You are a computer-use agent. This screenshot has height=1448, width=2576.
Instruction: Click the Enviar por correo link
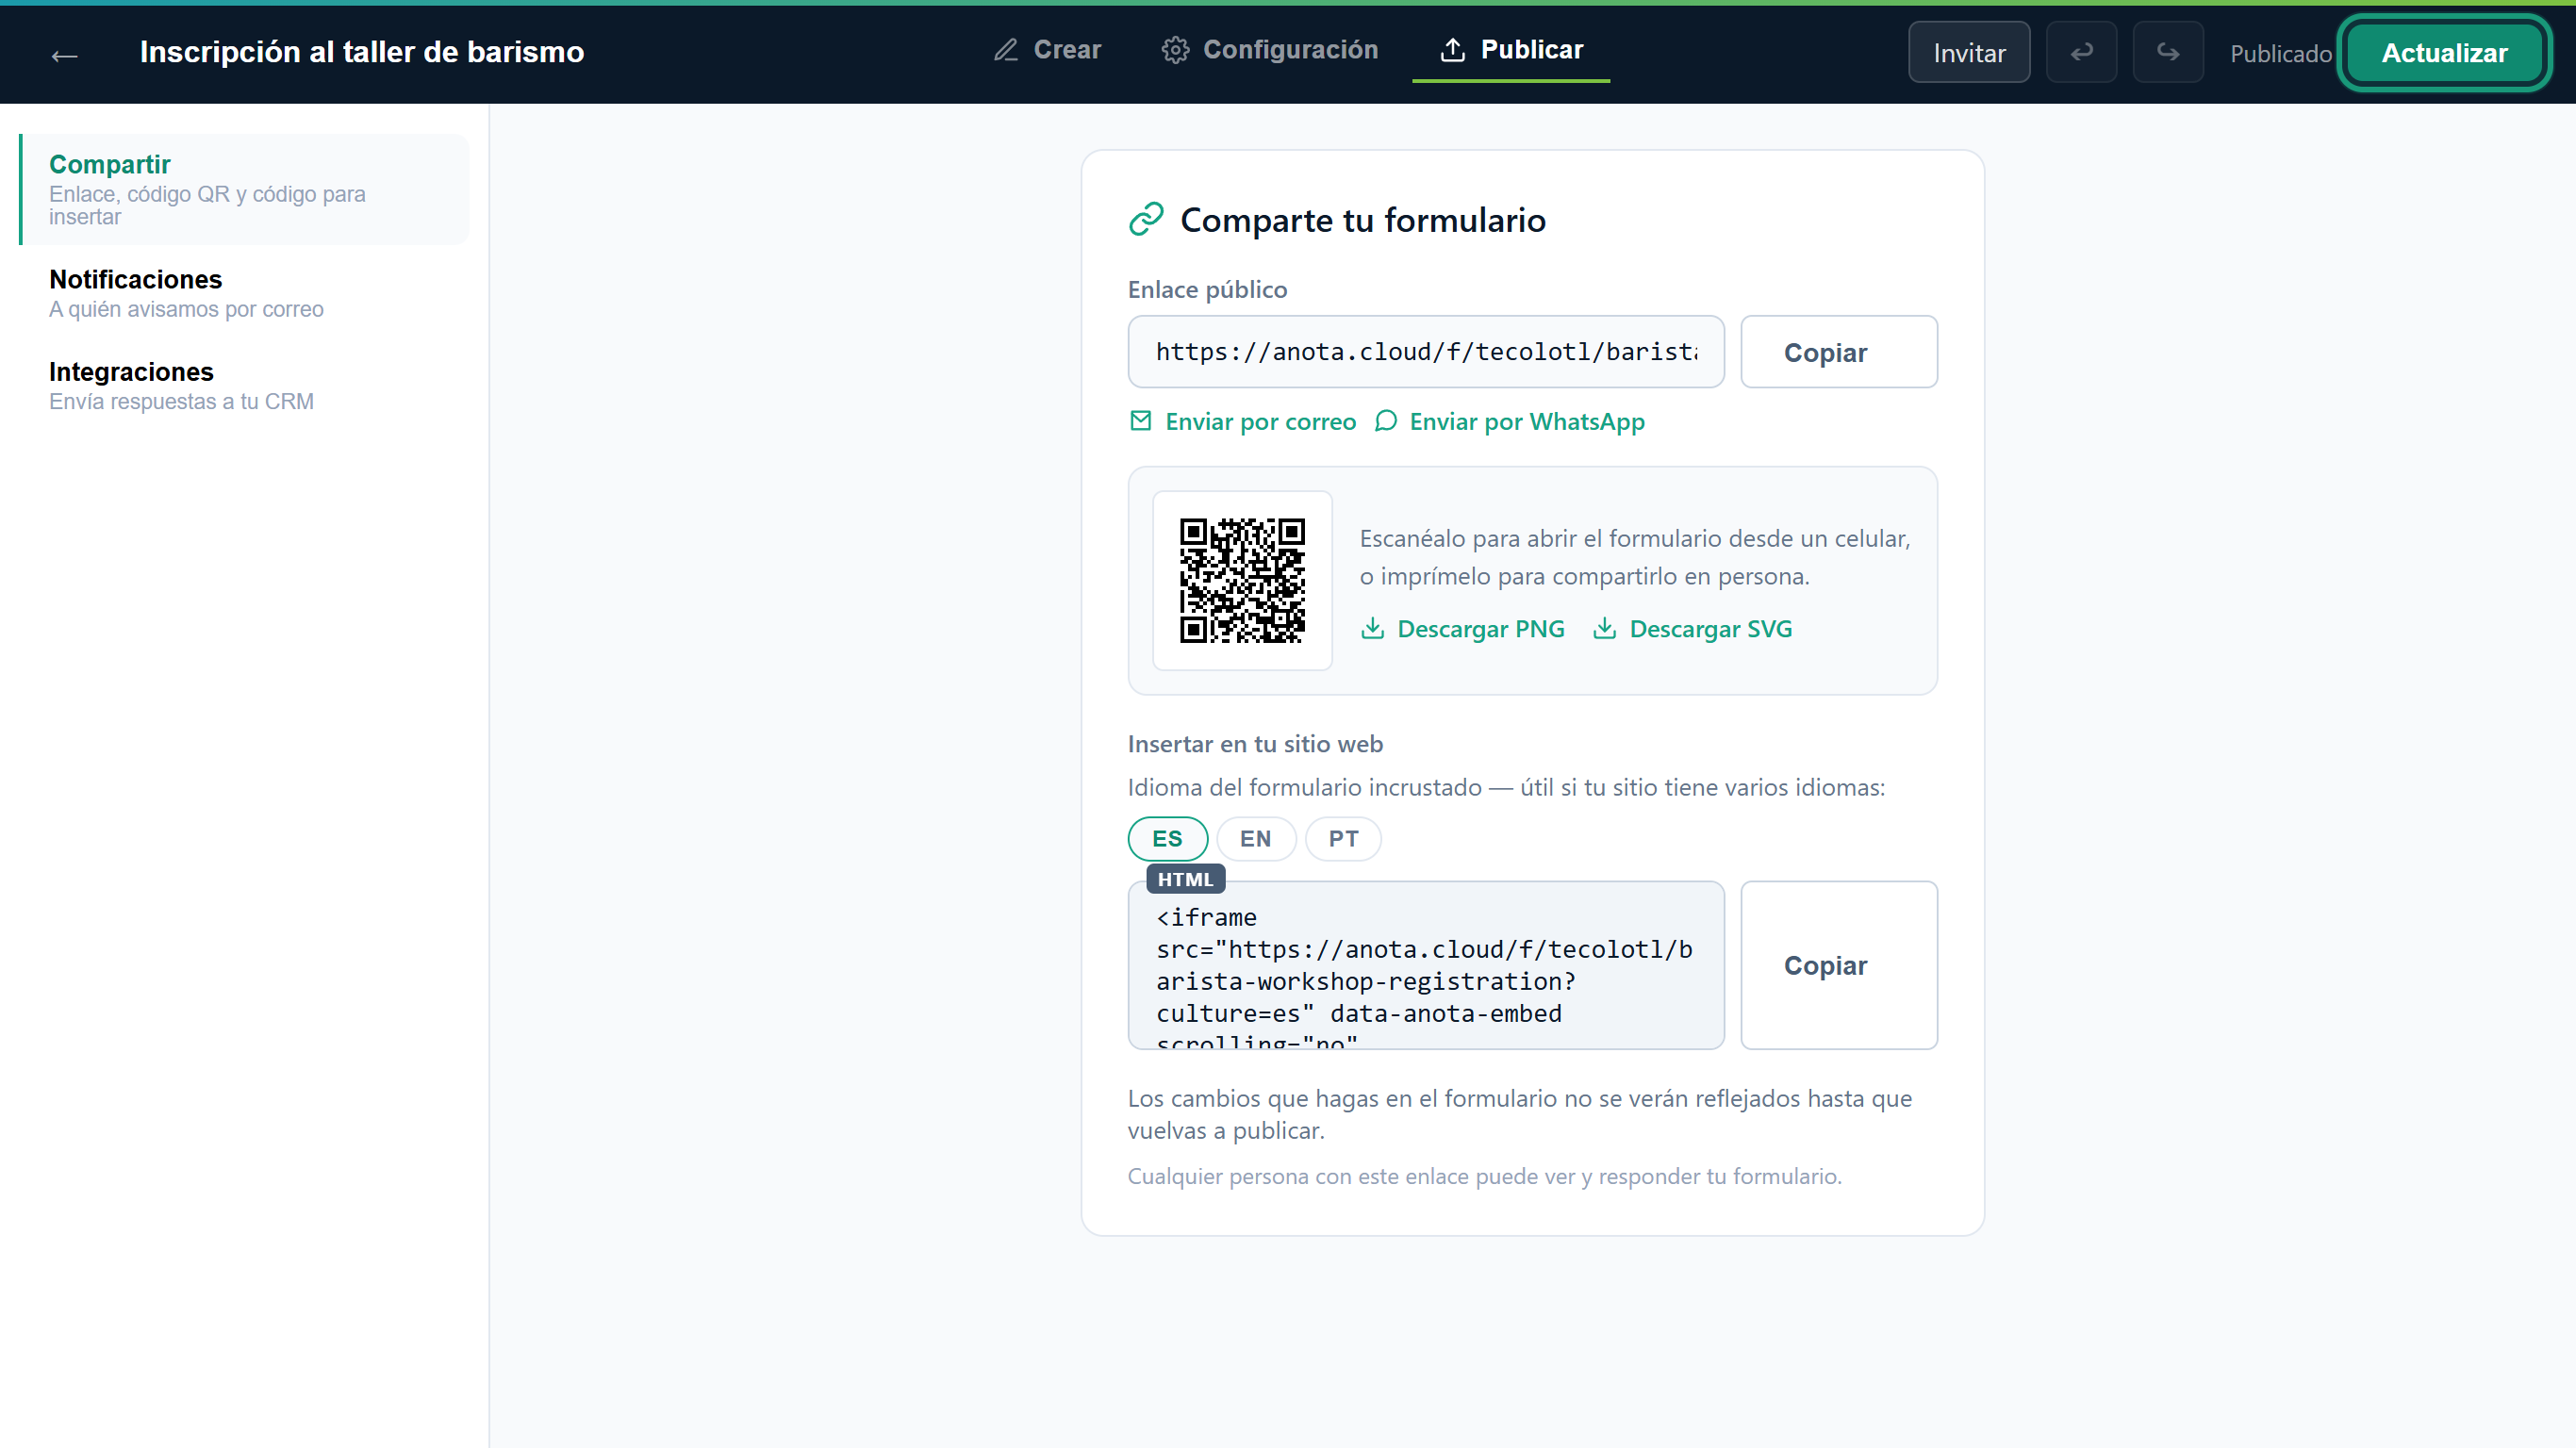[1242, 421]
